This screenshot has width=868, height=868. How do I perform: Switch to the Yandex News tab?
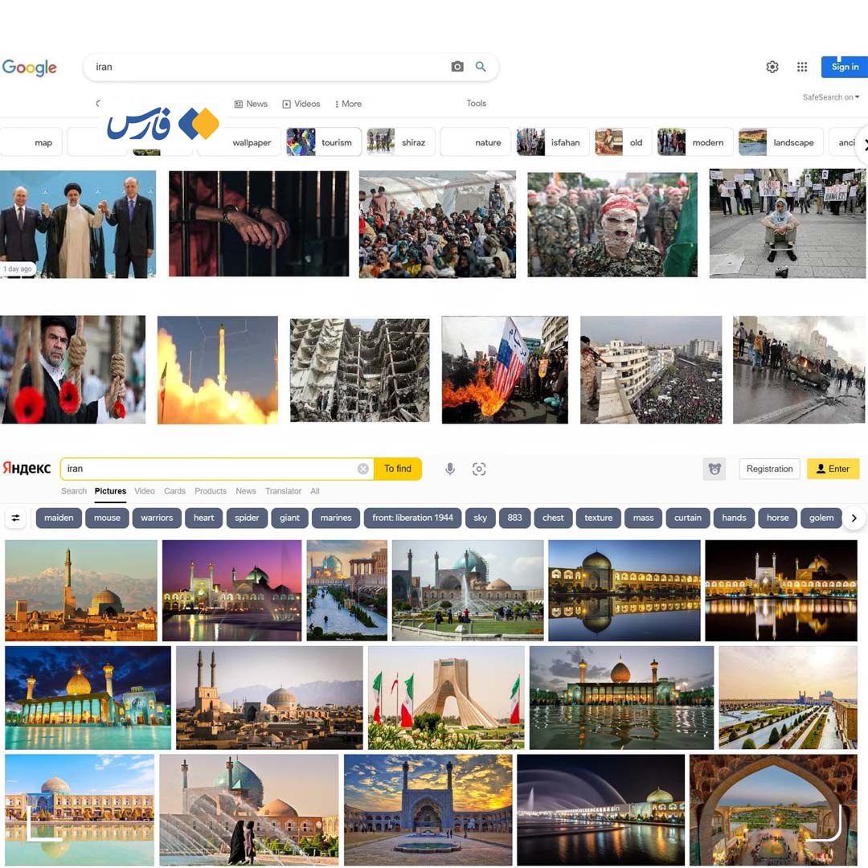246,491
